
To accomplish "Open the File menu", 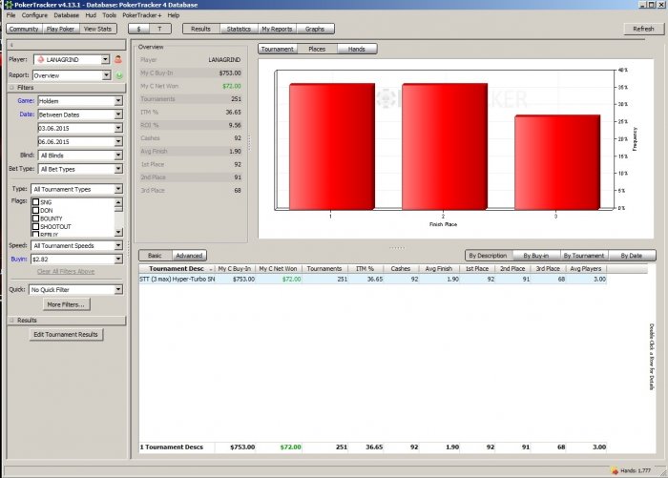I will click(10, 15).
